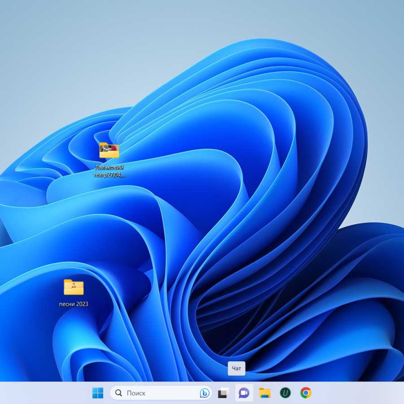Image resolution: width=404 pixels, height=404 pixels.
Task: Open the green U app on the taskbar
Action: (x=285, y=393)
